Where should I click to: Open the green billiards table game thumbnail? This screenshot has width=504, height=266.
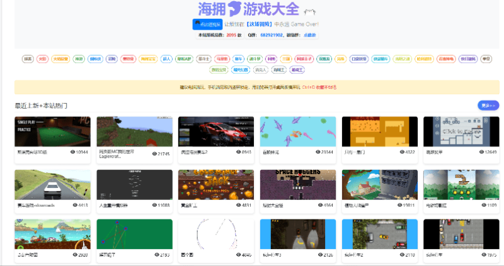53,131
